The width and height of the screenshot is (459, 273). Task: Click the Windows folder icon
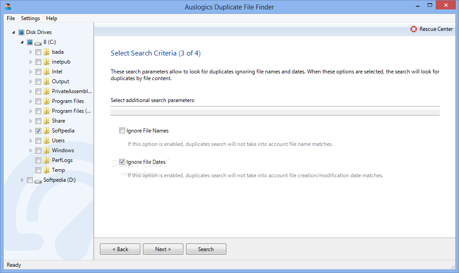(x=46, y=150)
